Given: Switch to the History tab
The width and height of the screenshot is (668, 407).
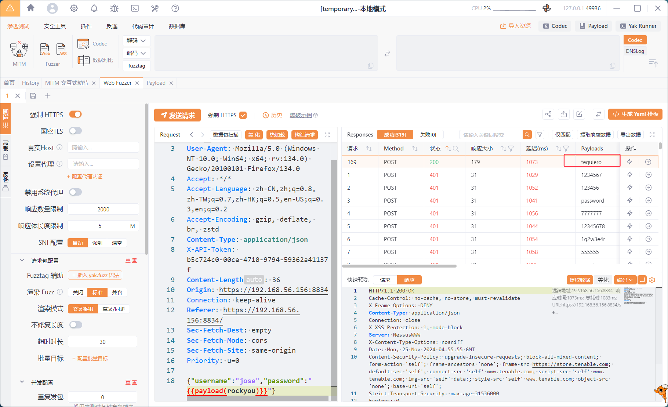Looking at the screenshot, I should [30, 83].
